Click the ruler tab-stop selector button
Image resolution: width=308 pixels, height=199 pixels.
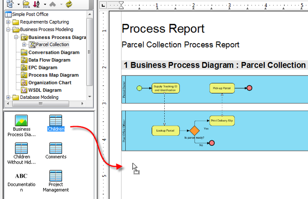[x=104, y=5]
